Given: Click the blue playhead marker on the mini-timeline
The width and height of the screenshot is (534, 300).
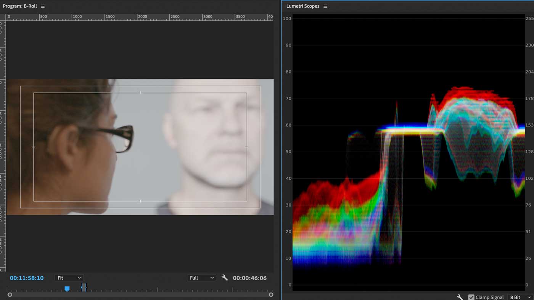Looking at the screenshot, I should [x=67, y=289].
